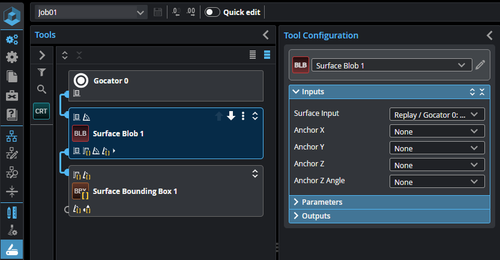Open the Job01 dropdown

coord(91,12)
